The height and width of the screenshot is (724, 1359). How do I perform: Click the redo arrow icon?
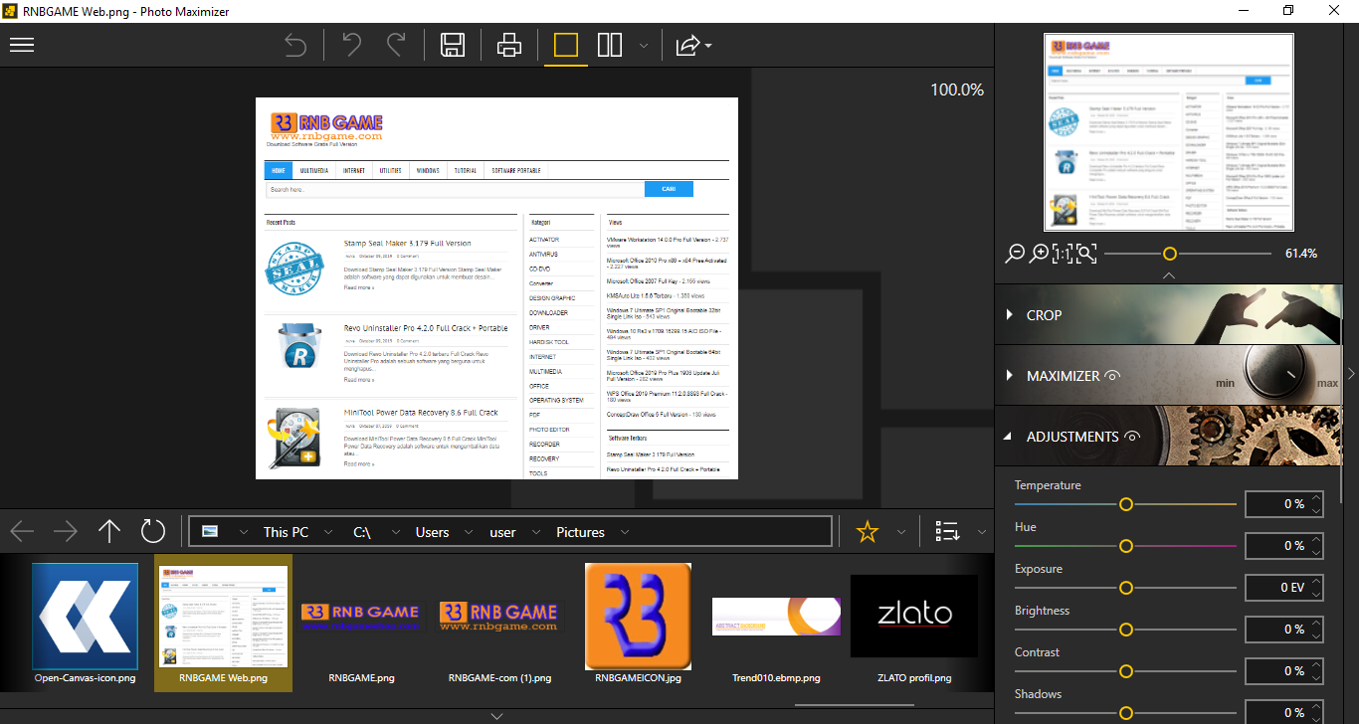(396, 45)
